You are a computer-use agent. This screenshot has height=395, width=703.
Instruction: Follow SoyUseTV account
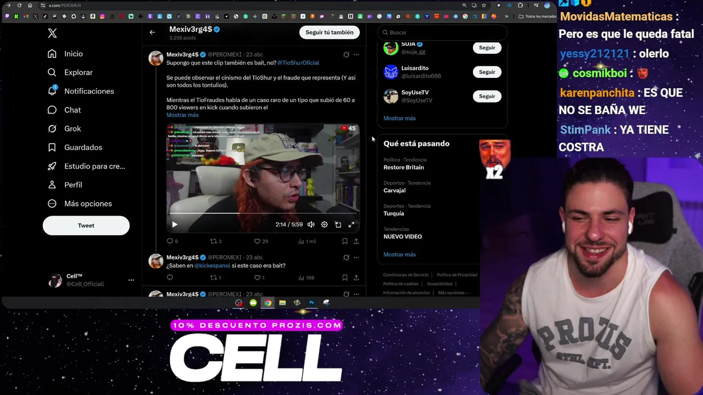(x=487, y=96)
